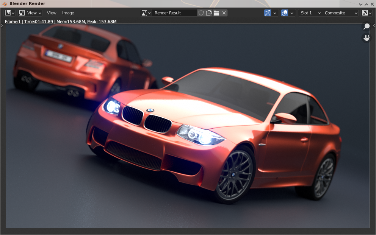Open display channels dropdown
The image size is (376, 235).
(x=367, y=13)
